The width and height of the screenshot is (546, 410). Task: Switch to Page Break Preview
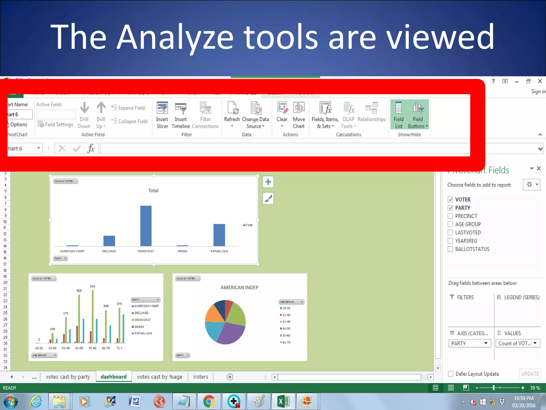click(x=466, y=388)
